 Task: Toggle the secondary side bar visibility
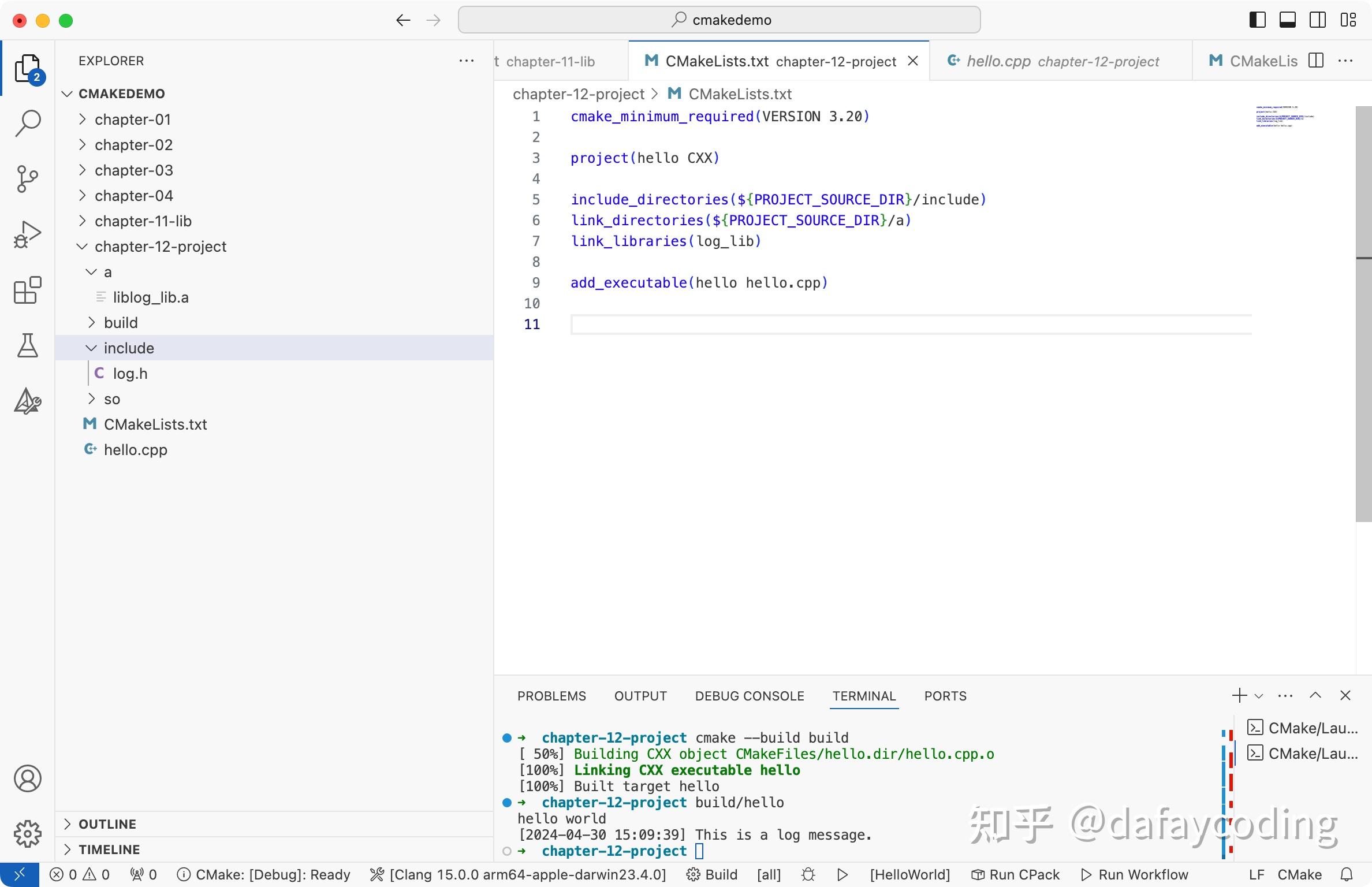[x=1317, y=19]
